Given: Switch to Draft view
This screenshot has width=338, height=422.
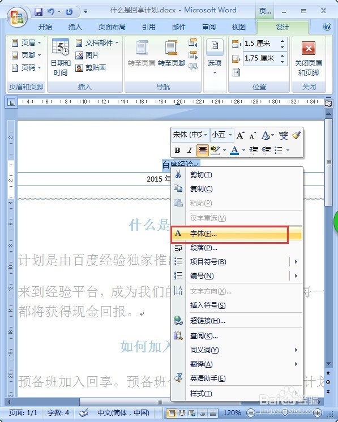Looking at the screenshot, I should pyautogui.click(x=212, y=412).
